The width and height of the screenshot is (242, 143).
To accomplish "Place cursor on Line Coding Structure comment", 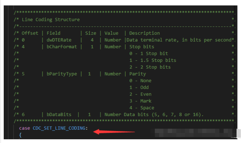I will 51,20.
